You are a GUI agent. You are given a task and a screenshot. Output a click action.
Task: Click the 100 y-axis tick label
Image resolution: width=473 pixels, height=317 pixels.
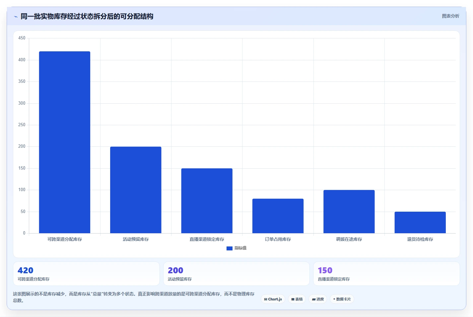(x=22, y=190)
